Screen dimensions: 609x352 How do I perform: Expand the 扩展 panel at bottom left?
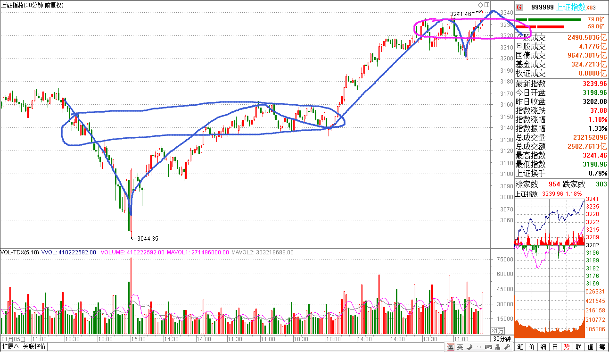[10, 347]
